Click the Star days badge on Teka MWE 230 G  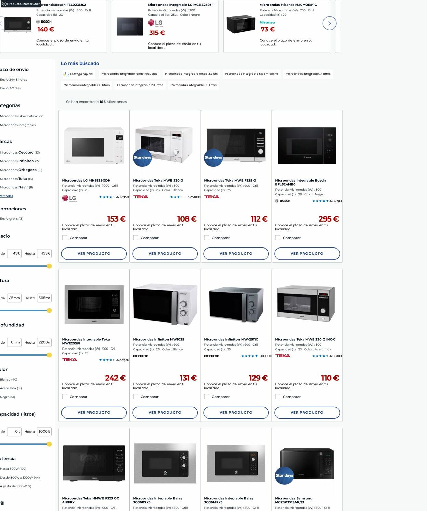coord(142,157)
